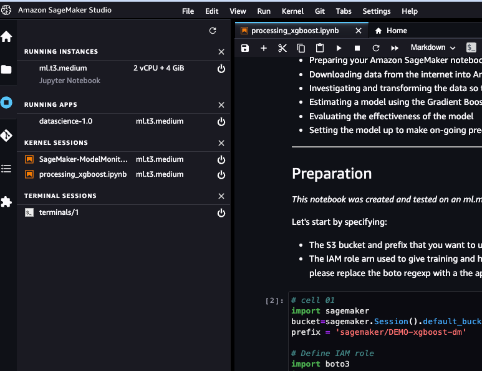482x371 pixels.
Task: Open the Tabs menu
Action: (344, 11)
